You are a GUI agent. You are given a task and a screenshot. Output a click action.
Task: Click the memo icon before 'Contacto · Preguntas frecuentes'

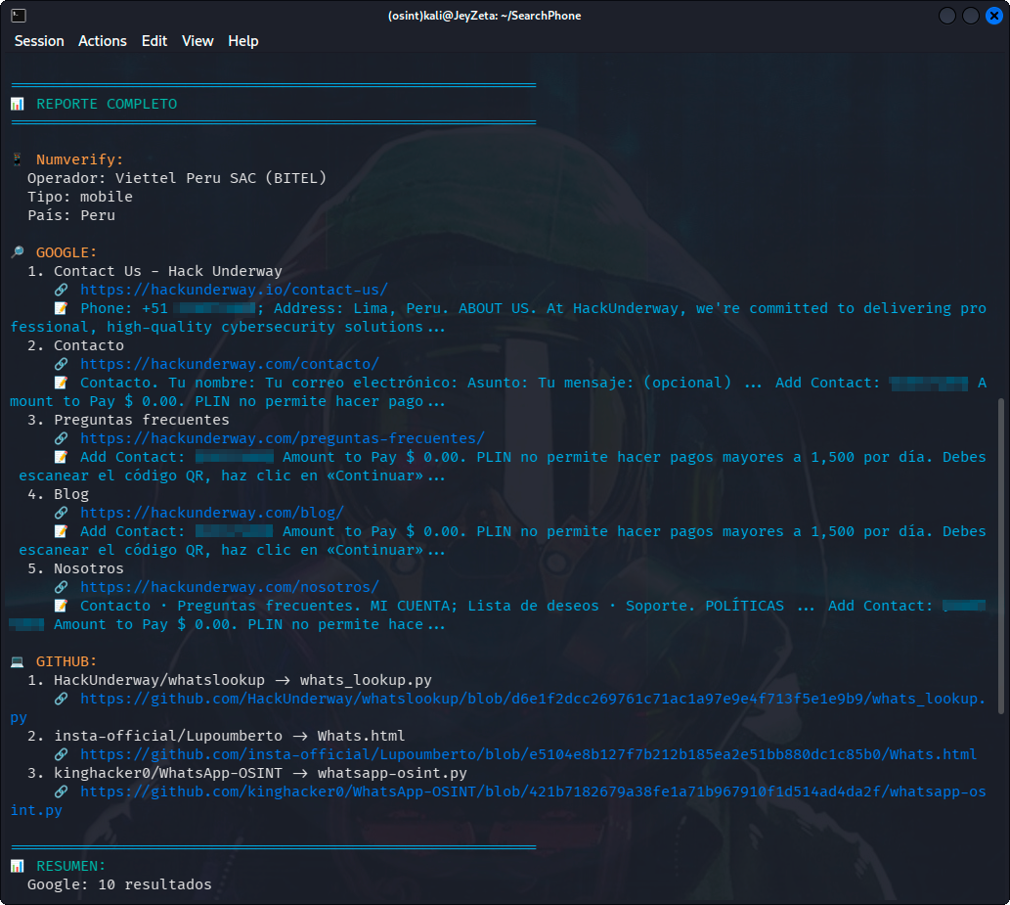pos(62,606)
